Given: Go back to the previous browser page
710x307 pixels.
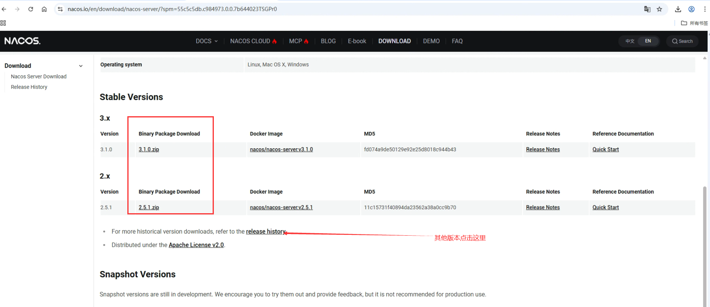Looking at the screenshot, I should pyautogui.click(x=4, y=9).
